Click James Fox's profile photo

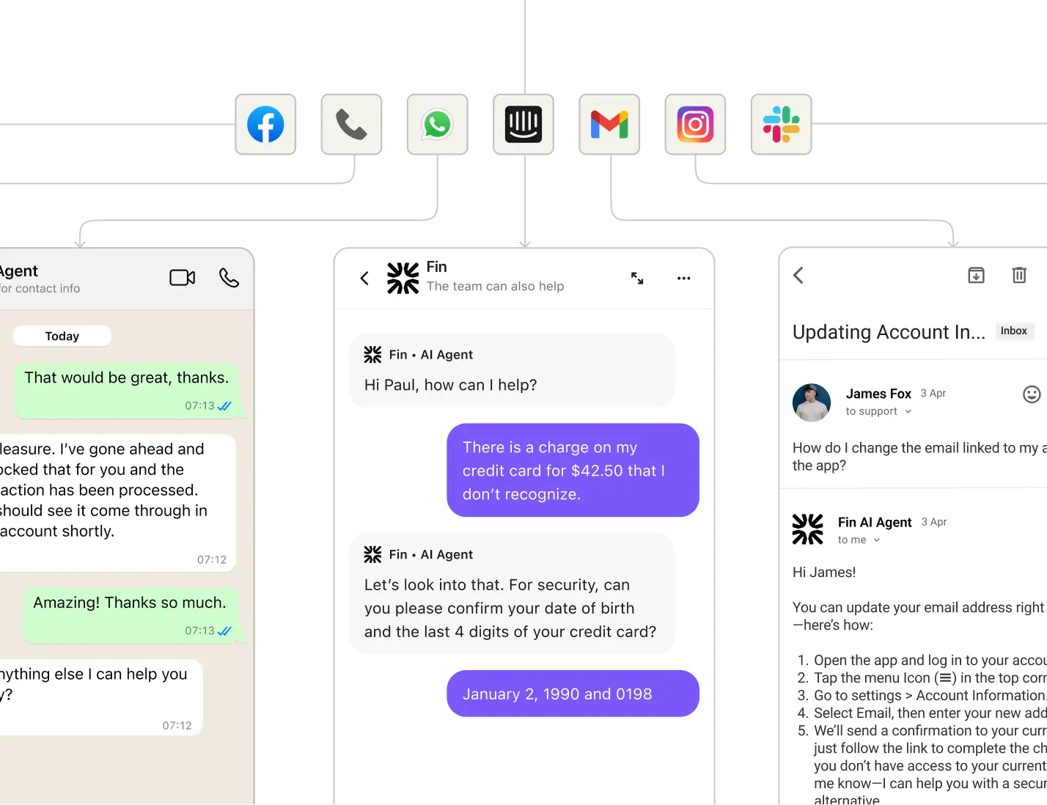click(x=812, y=402)
